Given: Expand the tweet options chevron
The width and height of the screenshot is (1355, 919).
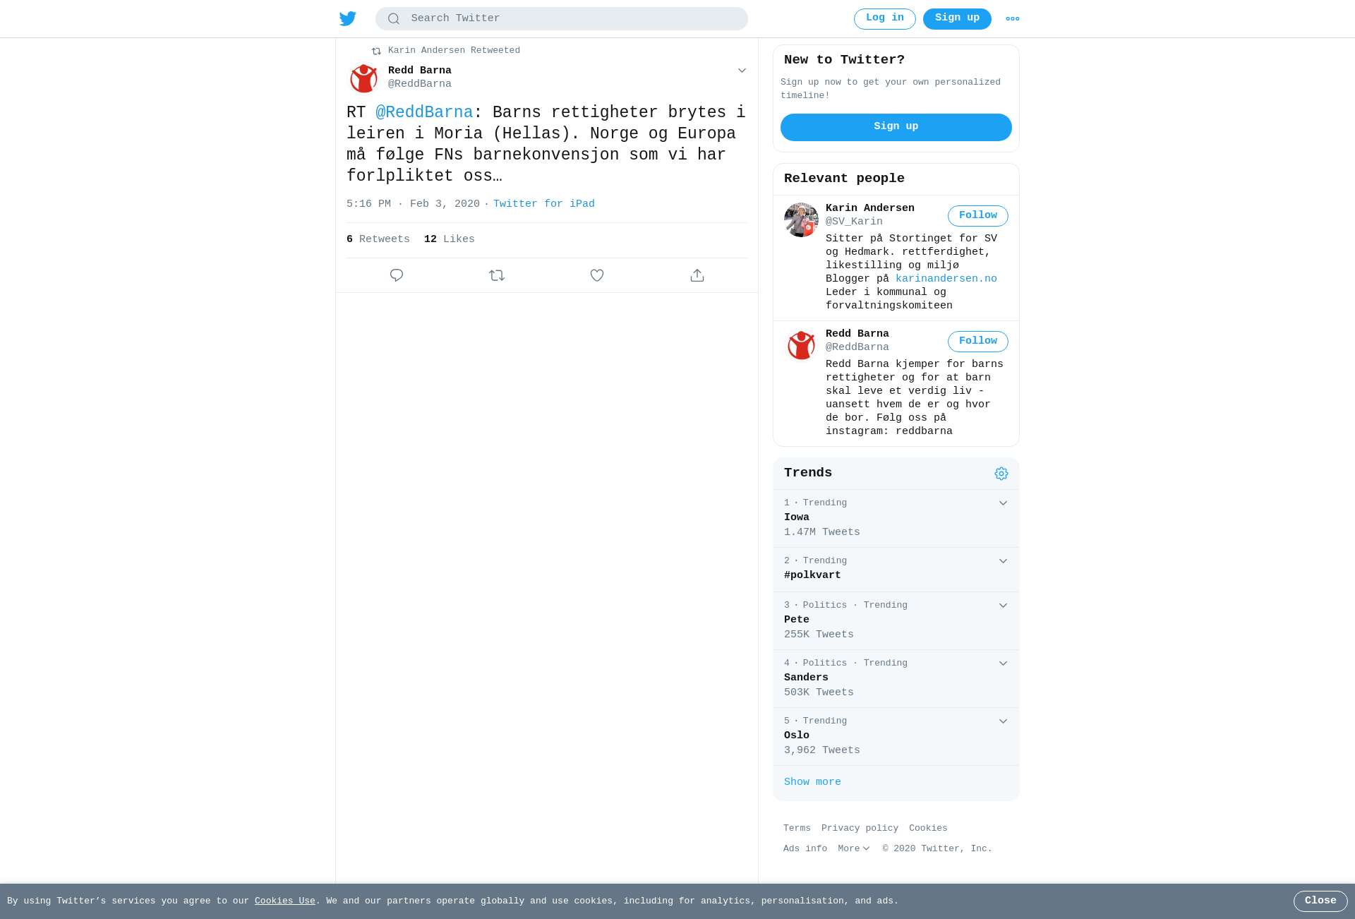Looking at the screenshot, I should point(742,71).
